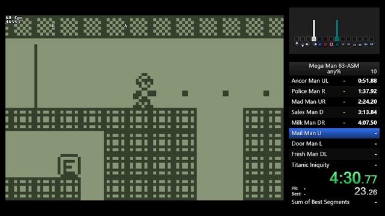The height and width of the screenshot is (216, 385).
Task: Click the D-pad up arrow icon
Action: pos(297,44)
